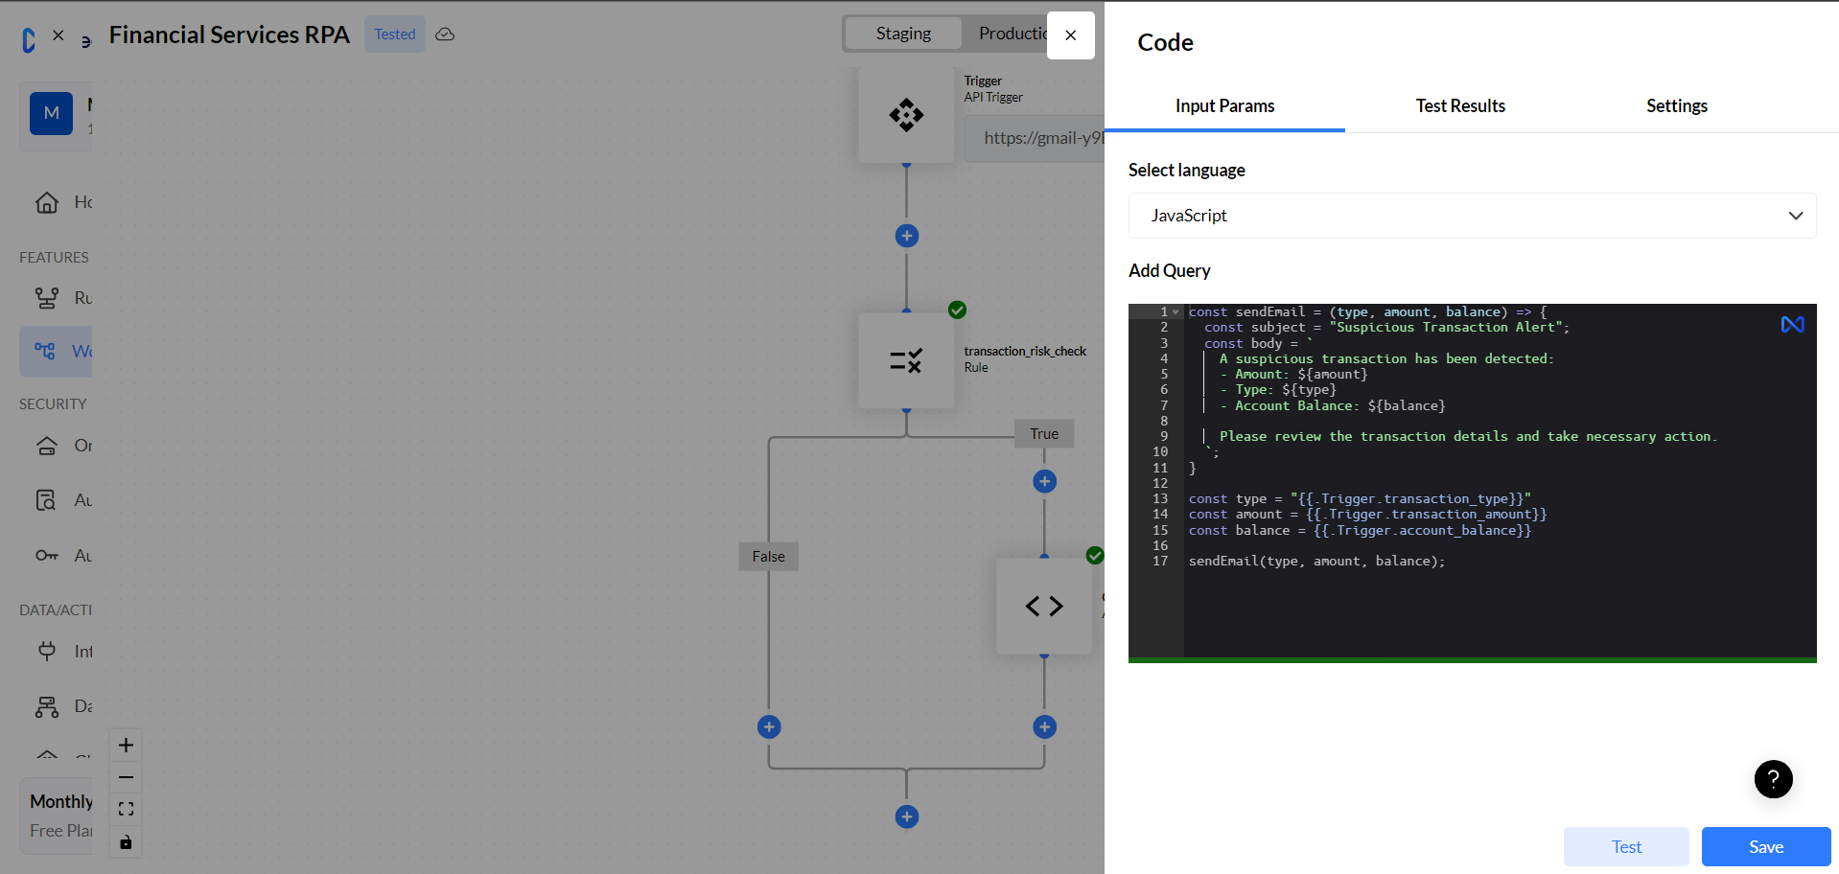The height and width of the screenshot is (874, 1839).
Task: Expand the JavaScript language dropdown
Action: 1472,216
